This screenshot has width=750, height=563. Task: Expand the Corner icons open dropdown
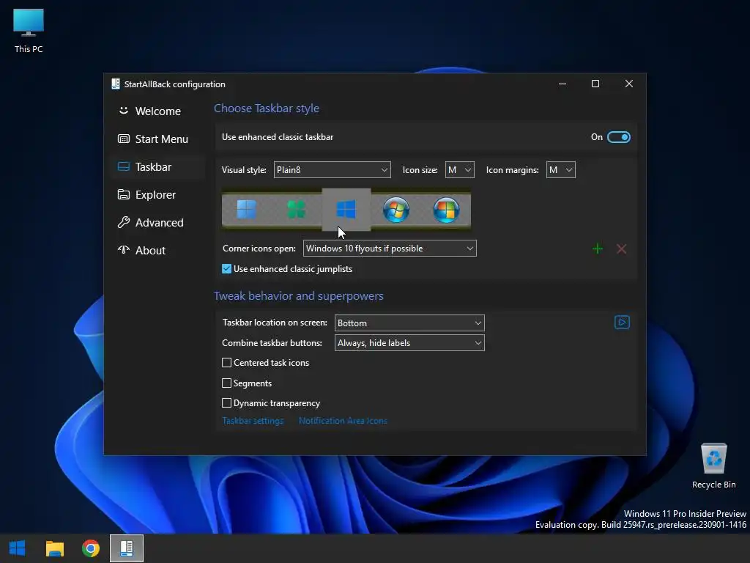click(390, 248)
